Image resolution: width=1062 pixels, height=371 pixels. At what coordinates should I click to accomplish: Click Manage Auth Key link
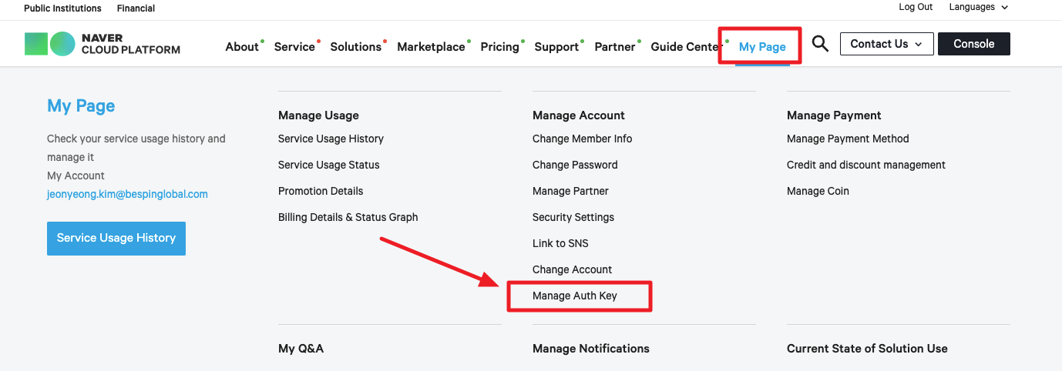pos(575,296)
